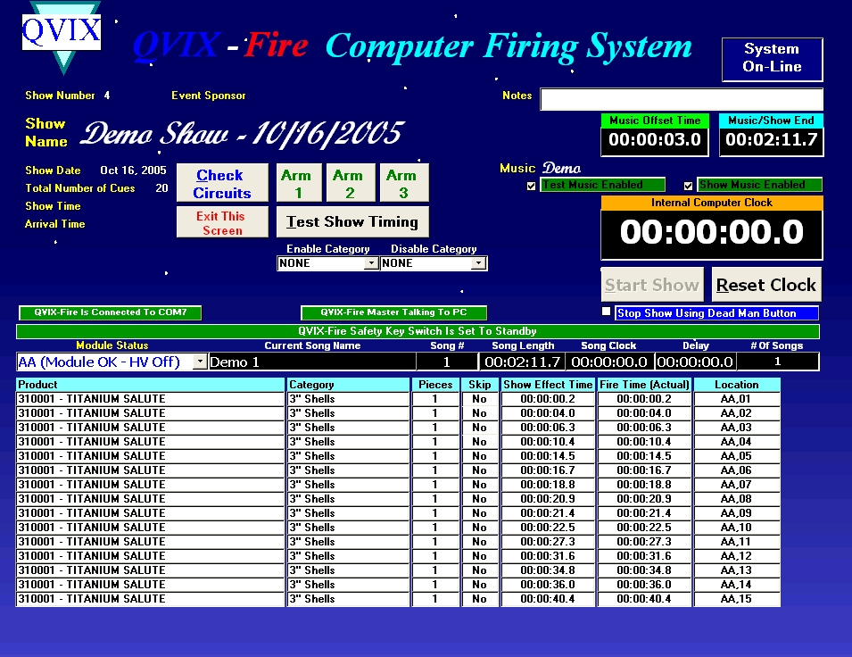Viewport: 852px width, 657px height.
Task: Click Show Effect Time 00:00:21.4
Action: coord(548,513)
